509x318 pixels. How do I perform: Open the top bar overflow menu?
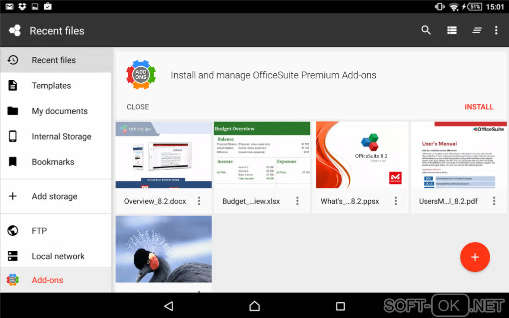click(496, 30)
